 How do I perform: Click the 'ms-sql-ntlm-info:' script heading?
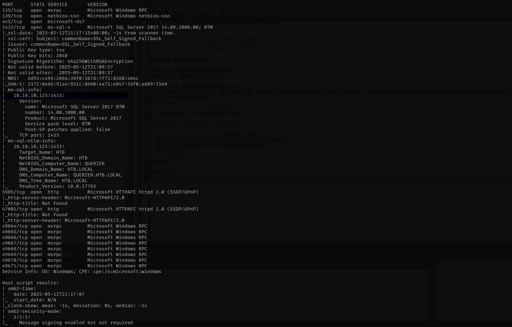click(x=32, y=141)
